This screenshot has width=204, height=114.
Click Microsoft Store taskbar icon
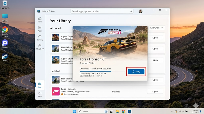coord(129,111)
